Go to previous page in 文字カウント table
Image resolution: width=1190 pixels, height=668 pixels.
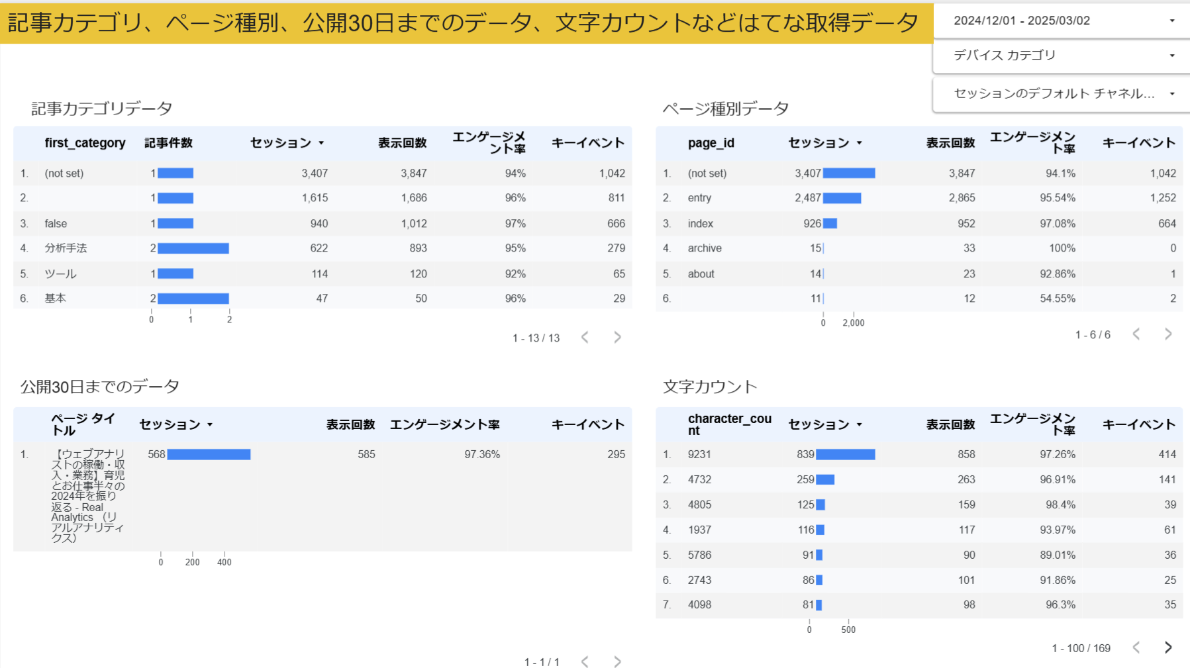(1136, 647)
